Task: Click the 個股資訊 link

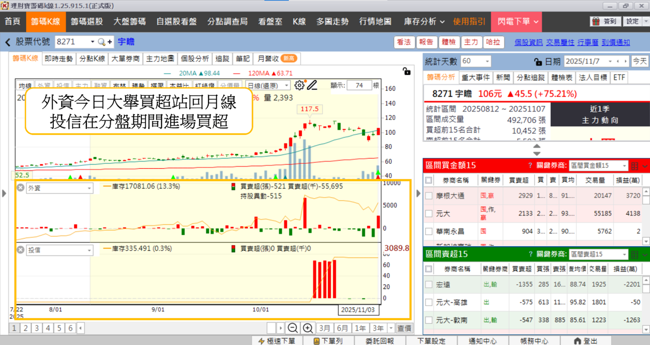Action: 529,43
